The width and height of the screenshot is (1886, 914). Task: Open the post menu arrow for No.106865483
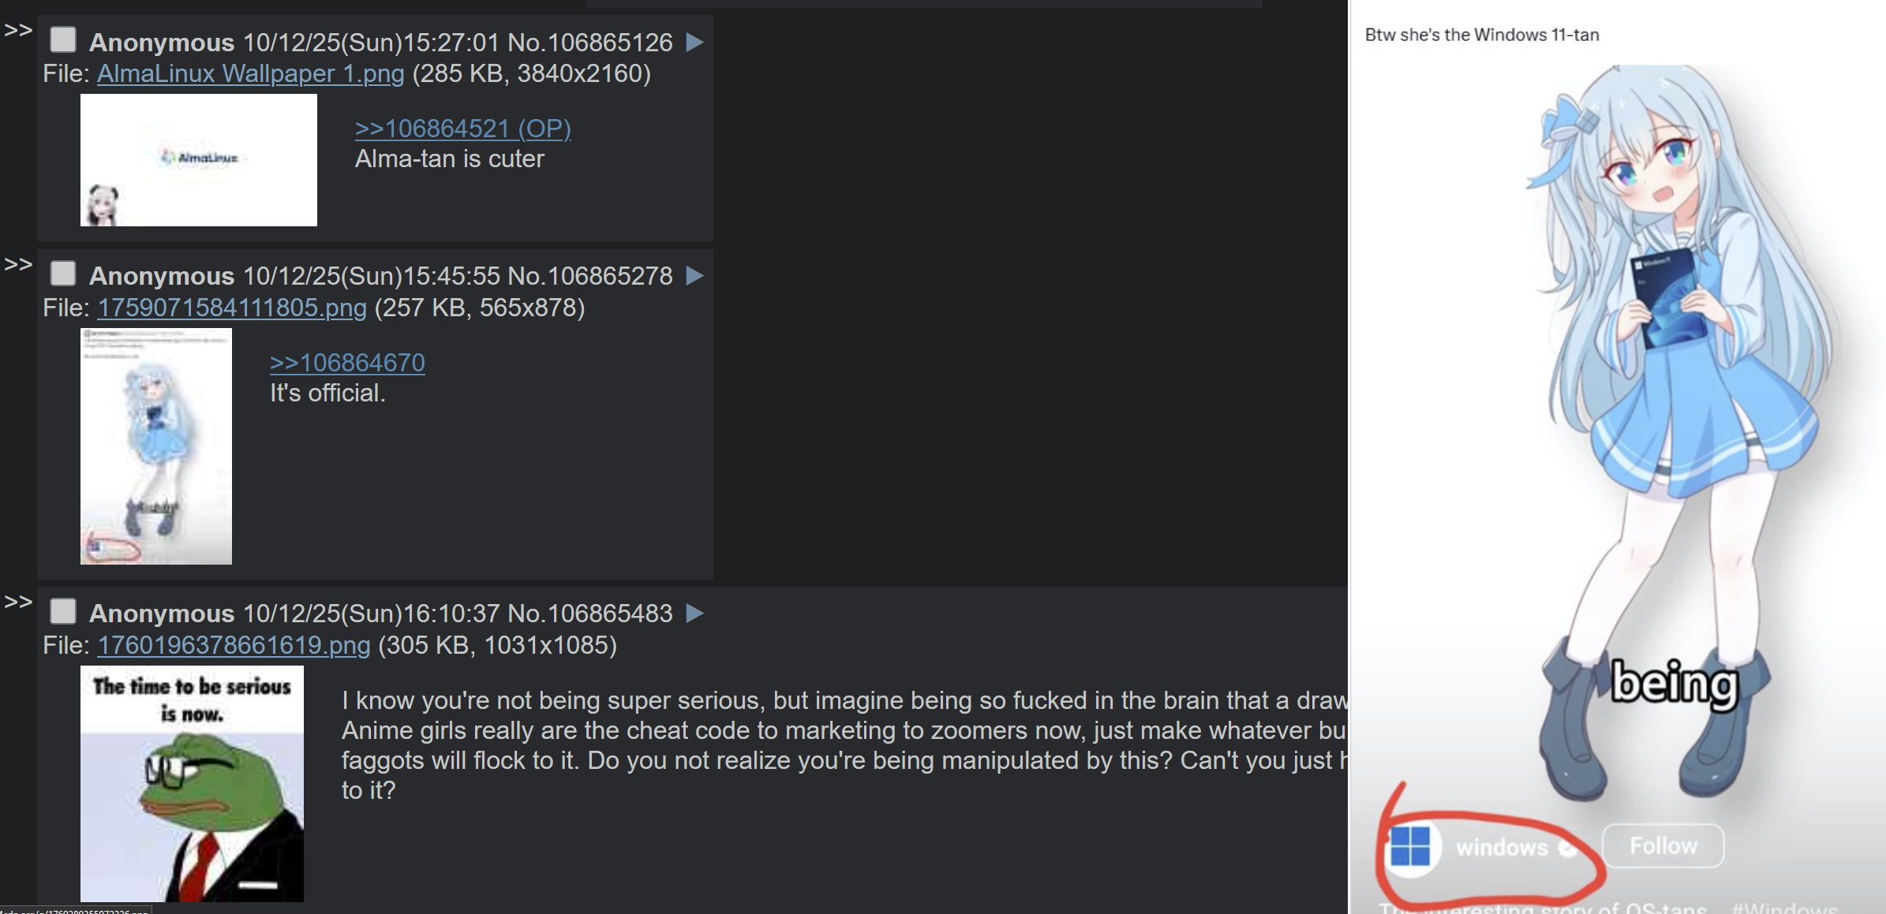point(694,614)
